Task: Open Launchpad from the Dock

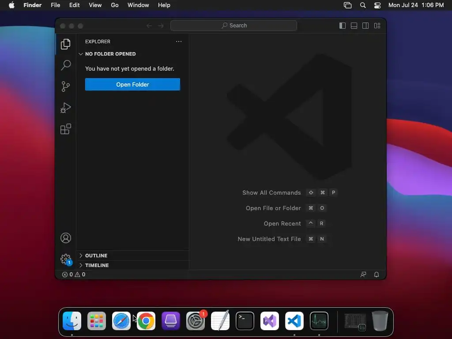Action: [97, 321]
